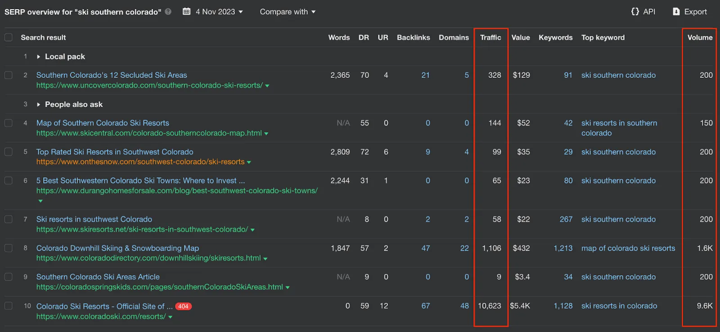Open Map of Southern Colorado Ski Resorts title

coord(103,123)
